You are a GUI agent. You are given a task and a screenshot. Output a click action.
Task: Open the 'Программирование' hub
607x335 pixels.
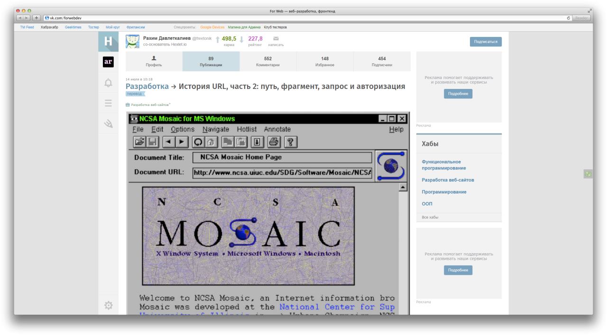[x=444, y=192]
